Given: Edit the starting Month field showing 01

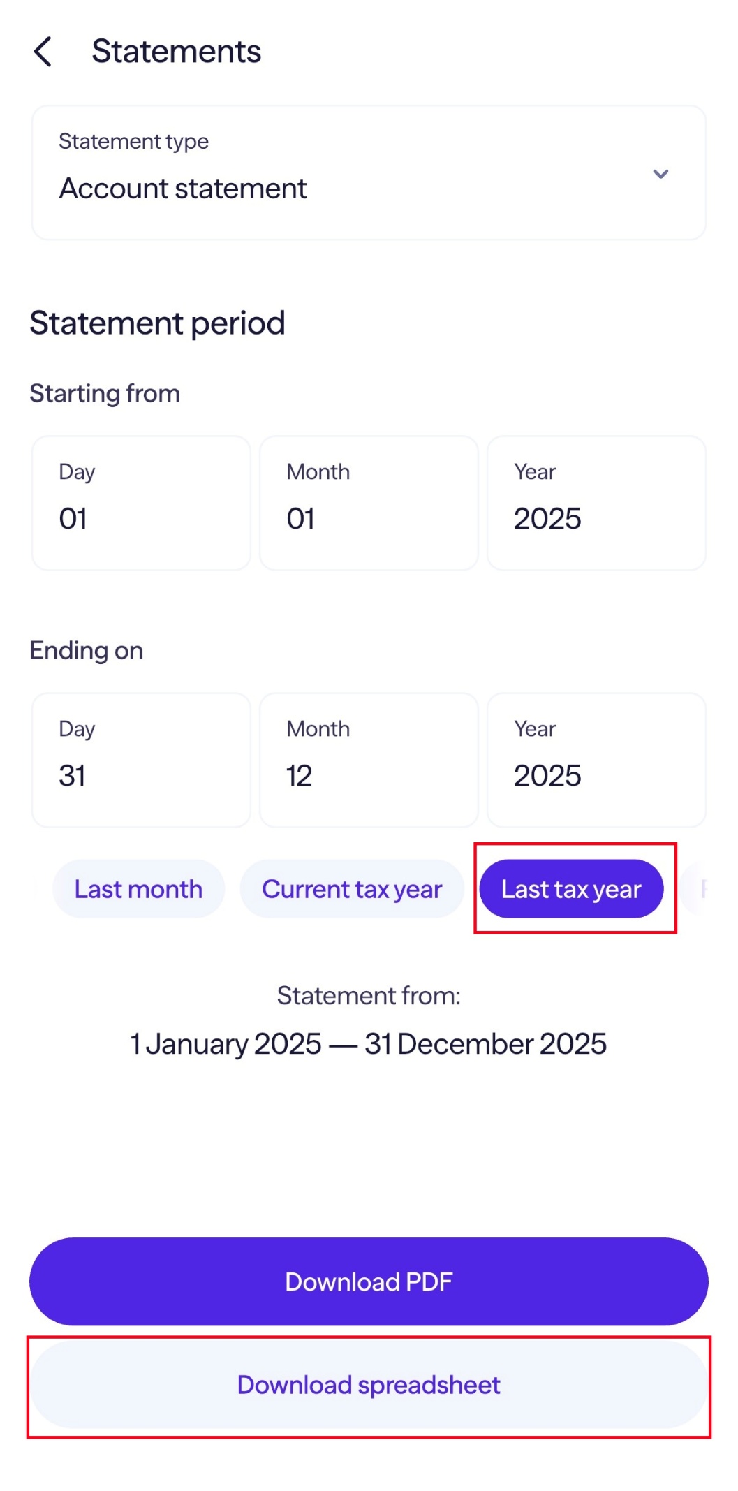Looking at the screenshot, I should (369, 502).
